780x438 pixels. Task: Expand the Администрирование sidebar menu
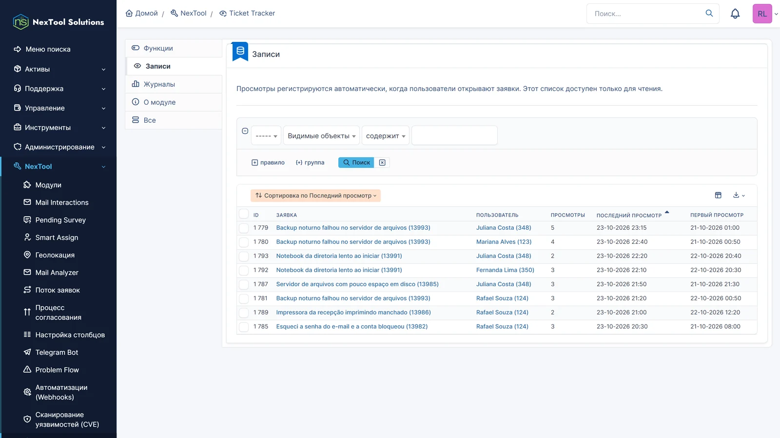(x=58, y=147)
